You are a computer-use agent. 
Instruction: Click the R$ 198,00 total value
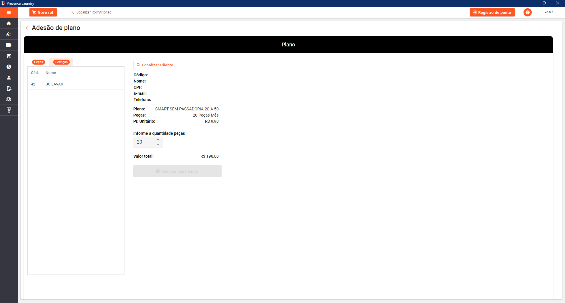point(210,156)
